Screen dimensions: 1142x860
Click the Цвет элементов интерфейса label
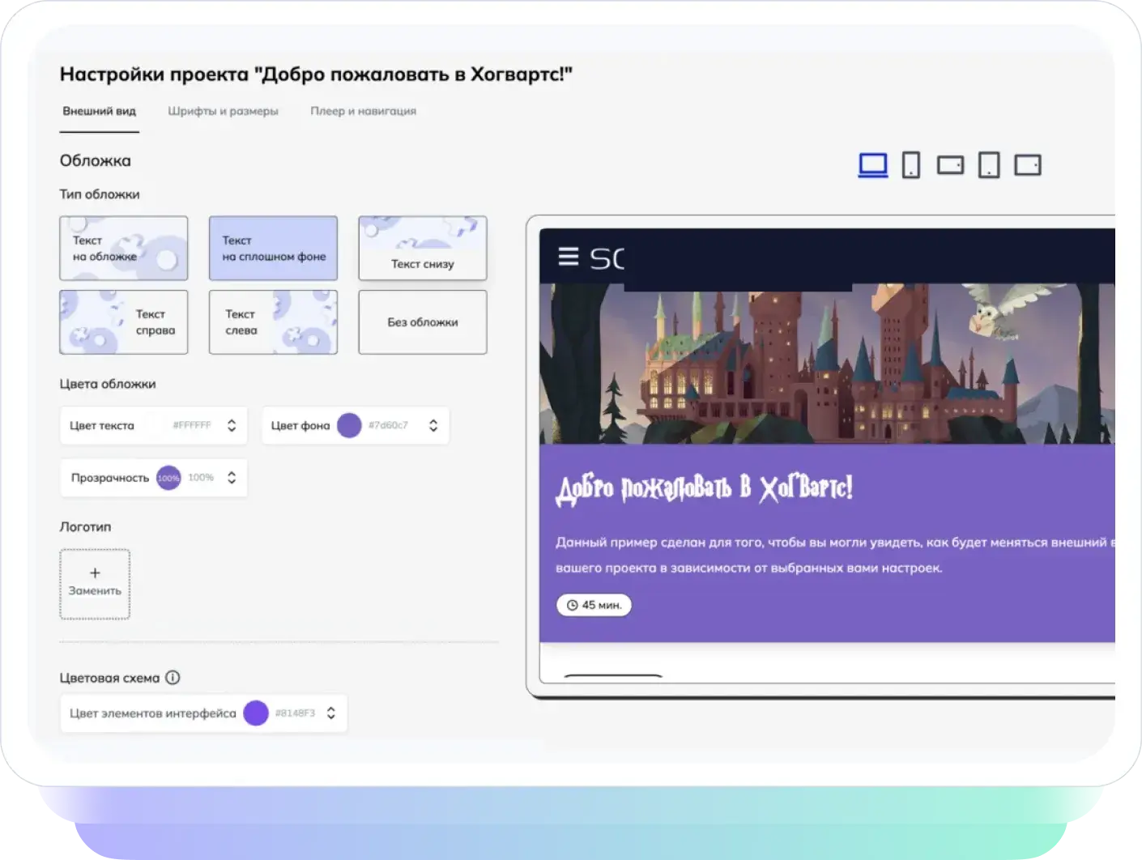click(x=153, y=713)
